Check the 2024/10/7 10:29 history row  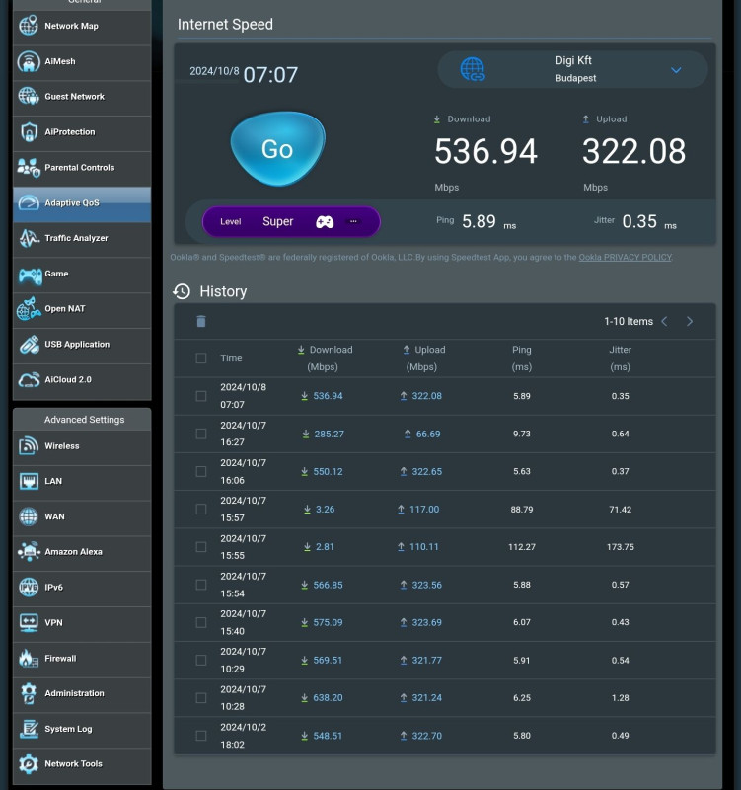coord(201,660)
